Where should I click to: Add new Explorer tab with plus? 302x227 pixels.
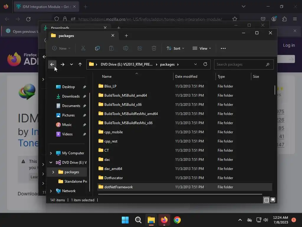tap(126, 36)
